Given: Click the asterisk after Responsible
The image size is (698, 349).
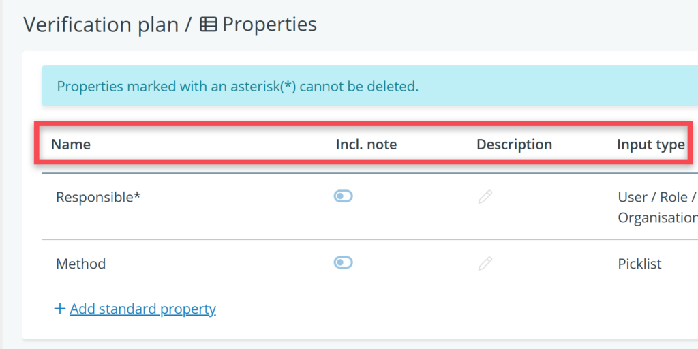Looking at the screenshot, I should click(x=136, y=196).
